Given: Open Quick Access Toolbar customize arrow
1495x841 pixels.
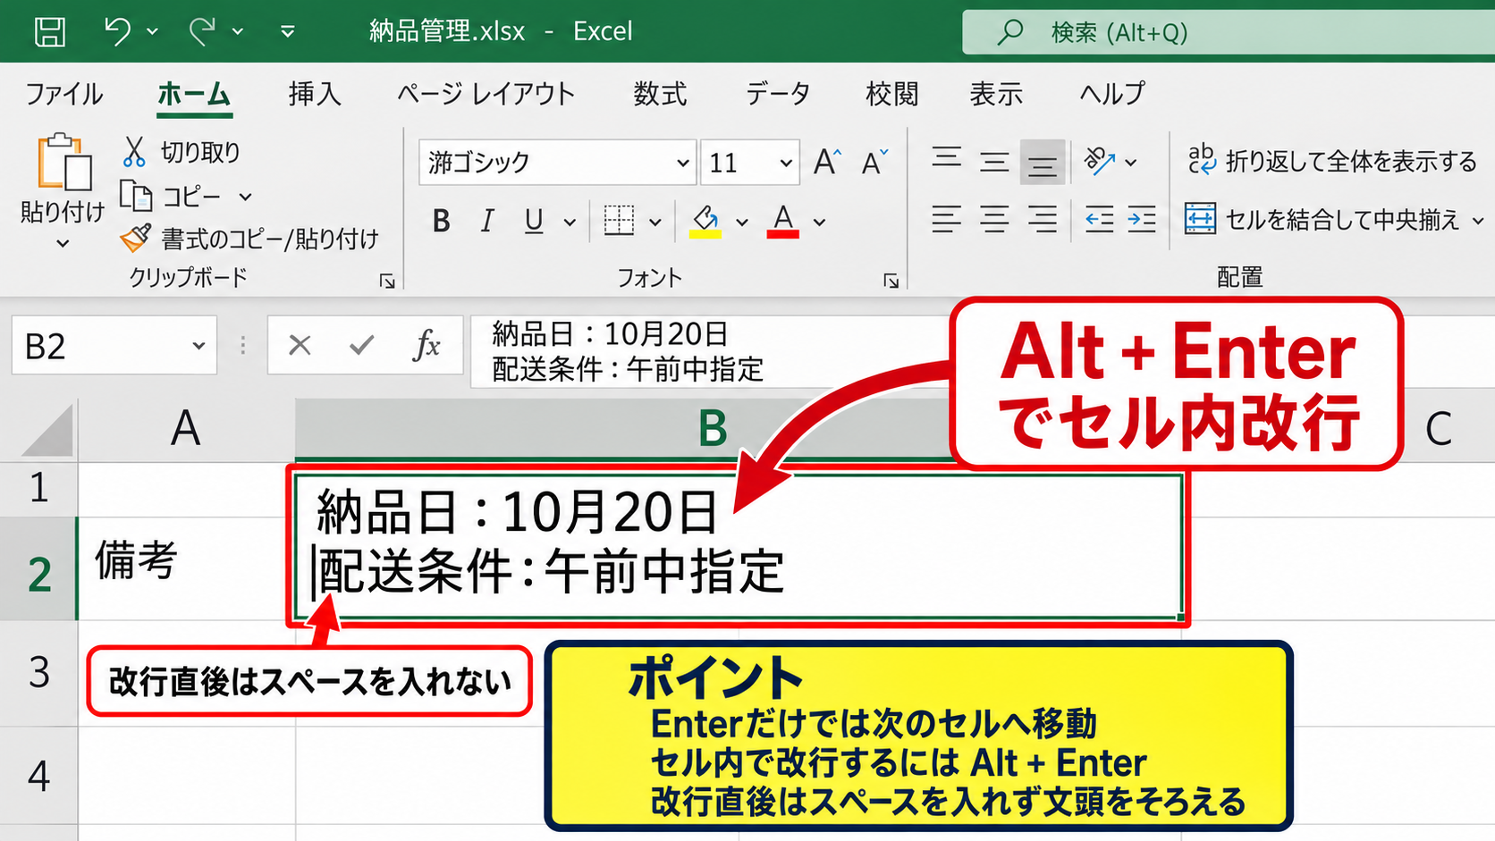Looking at the screenshot, I should 288,31.
